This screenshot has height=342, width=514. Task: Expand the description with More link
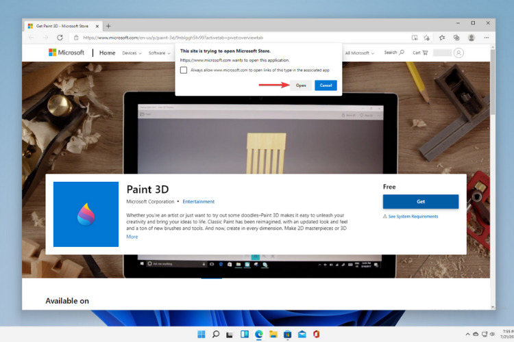point(132,237)
